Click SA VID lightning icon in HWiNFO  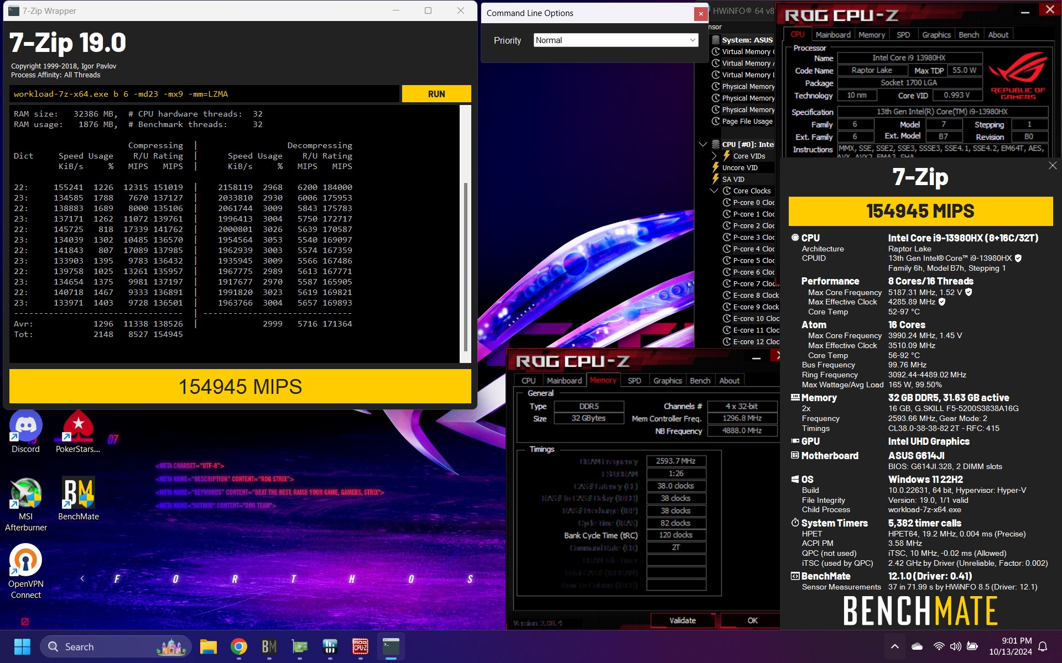click(x=716, y=179)
